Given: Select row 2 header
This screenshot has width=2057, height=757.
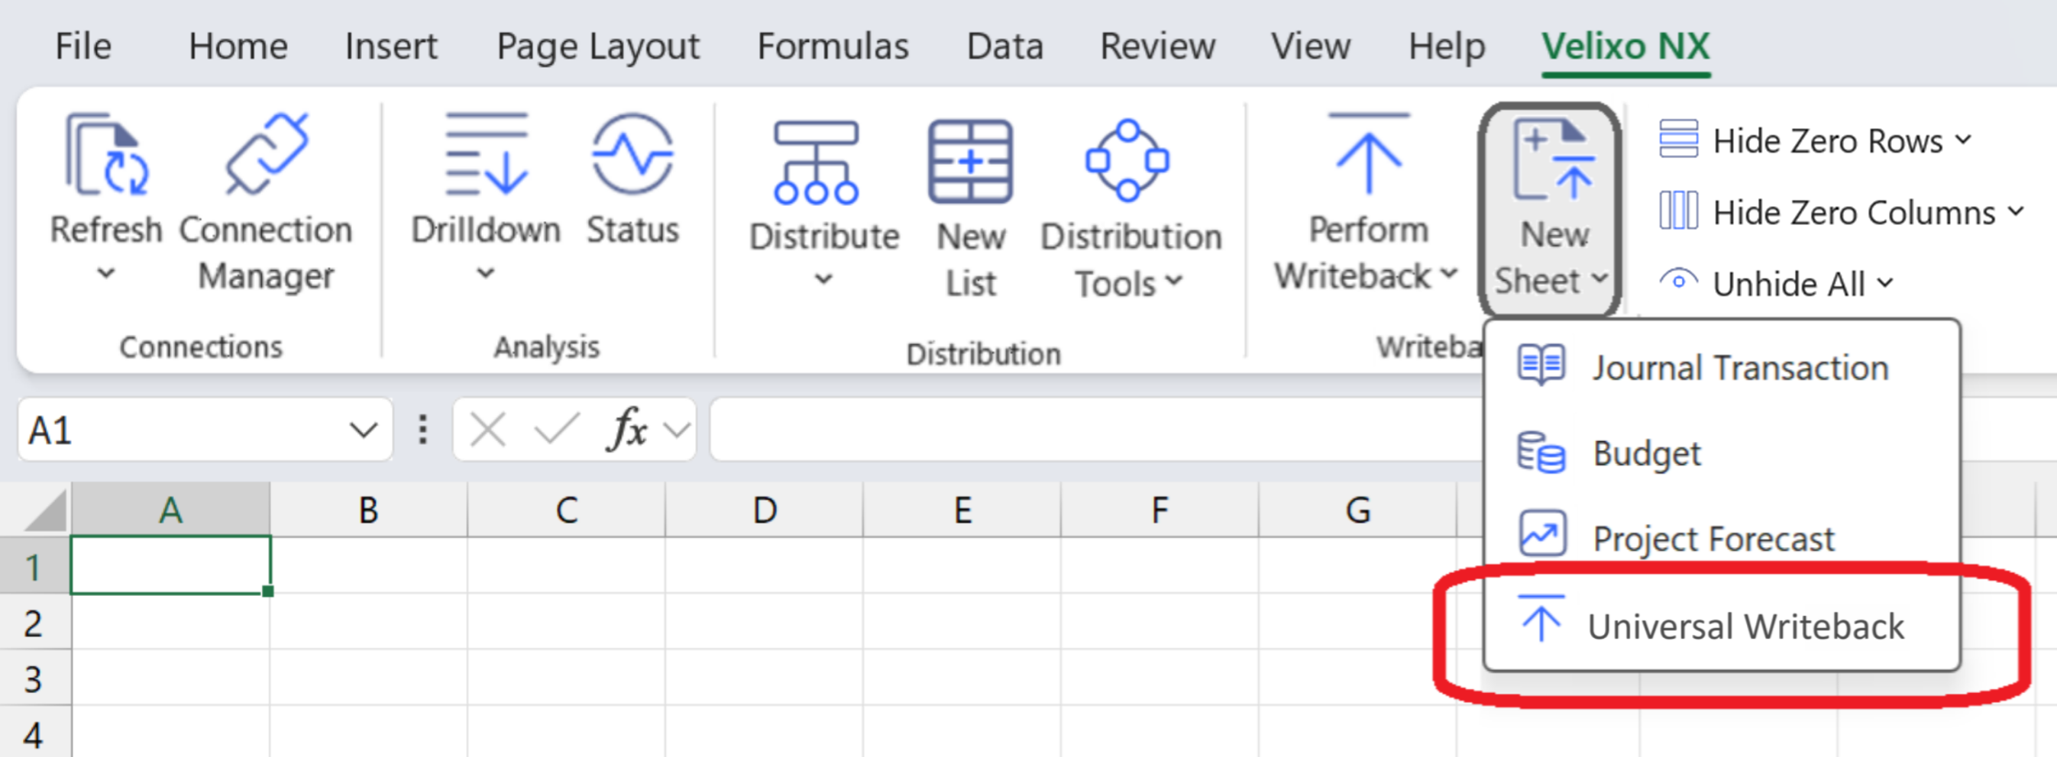Looking at the screenshot, I should coord(34,622).
